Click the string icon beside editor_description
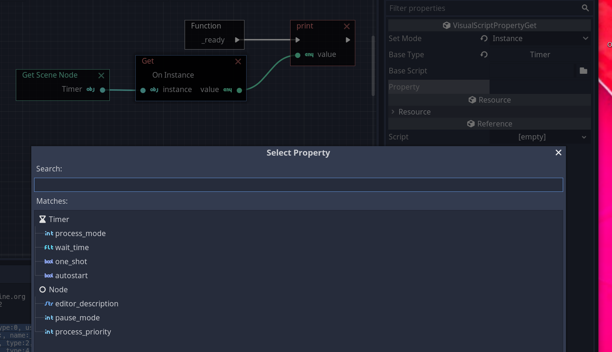 (49, 304)
